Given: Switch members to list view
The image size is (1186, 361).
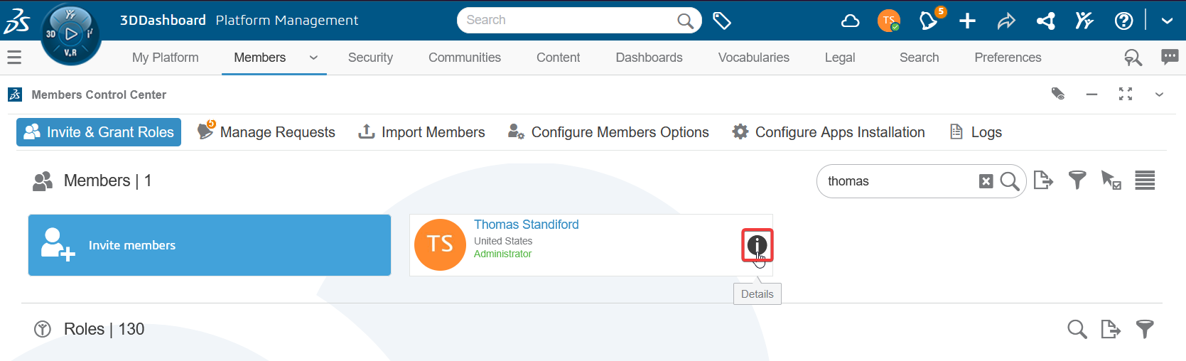Looking at the screenshot, I should point(1145,180).
